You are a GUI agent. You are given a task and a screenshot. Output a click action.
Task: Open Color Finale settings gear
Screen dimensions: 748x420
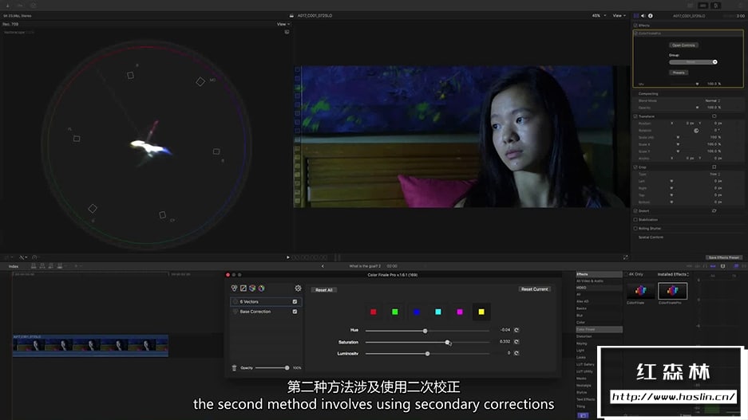click(x=298, y=288)
